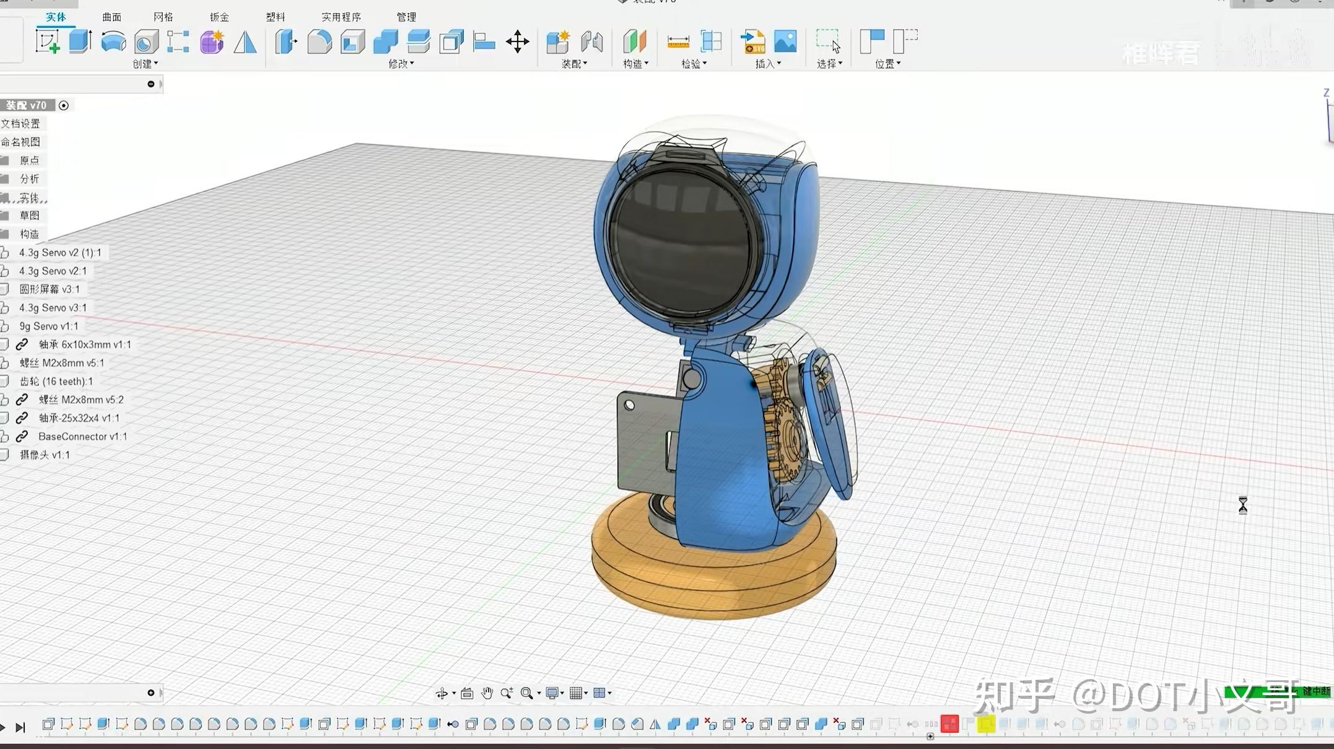Open the Display Settings monitor dropdown

[x=554, y=693]
